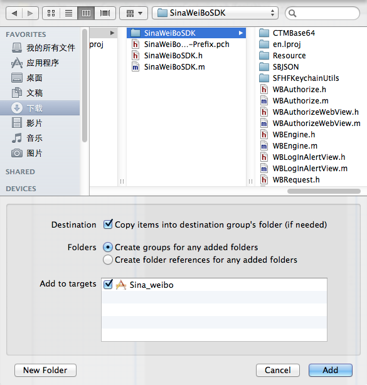Open the SinaWeiBoSDK path popup menu
Screen dimensions: 367x385
[215, 13]
